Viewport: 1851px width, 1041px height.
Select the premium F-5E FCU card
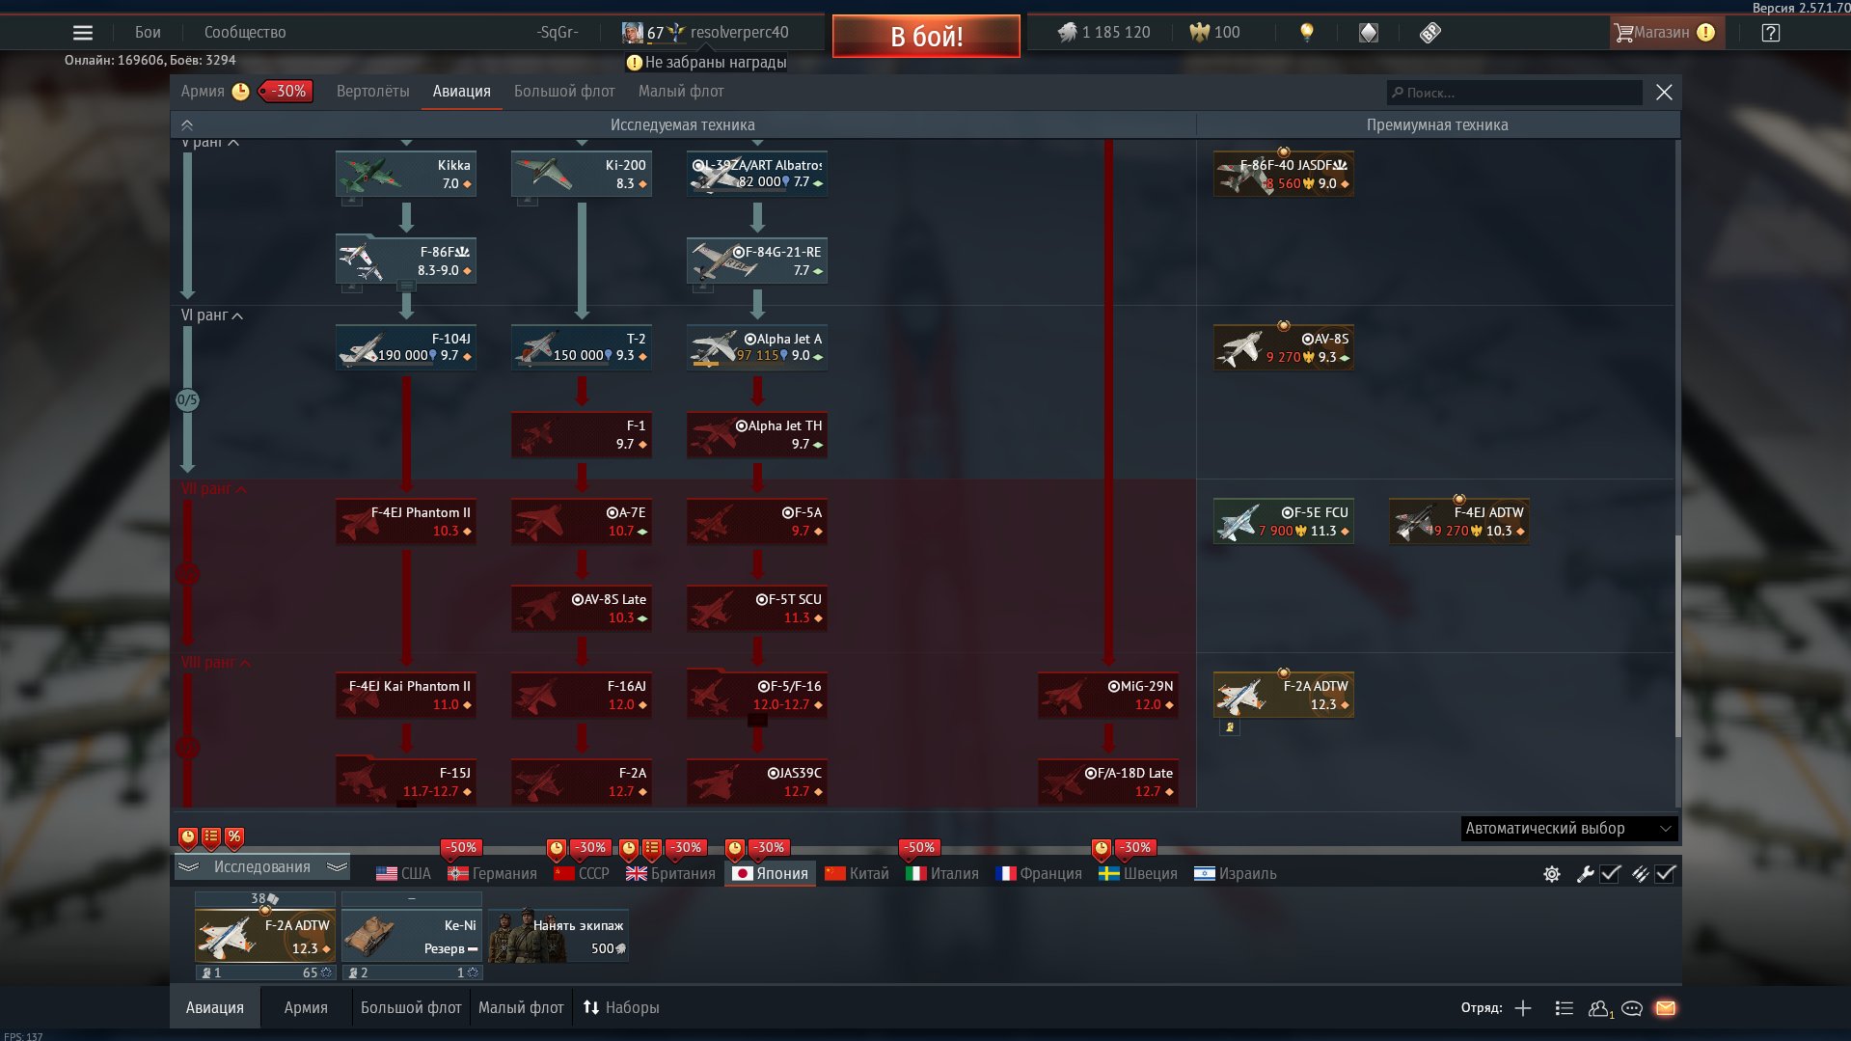point(1283,522)
